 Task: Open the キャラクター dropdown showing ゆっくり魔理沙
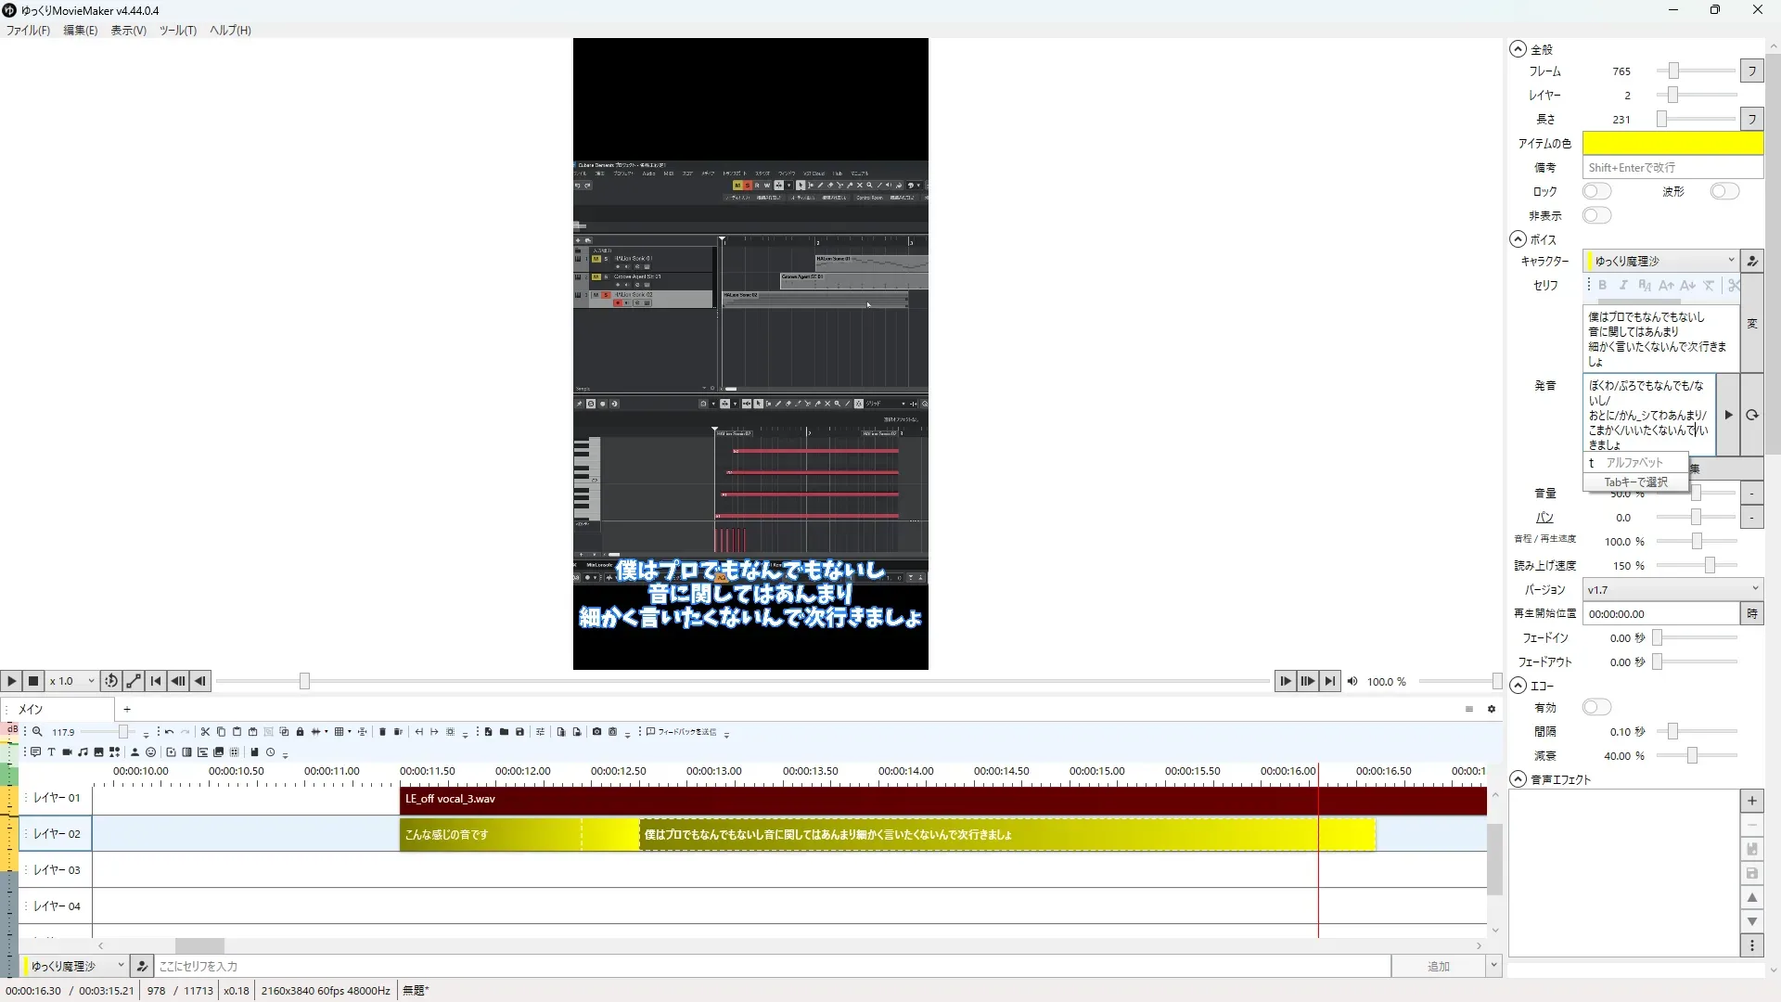click(x=1659, y=261)
